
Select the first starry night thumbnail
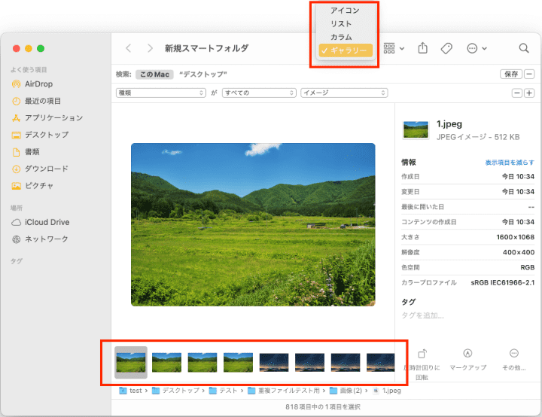[274, 363]
